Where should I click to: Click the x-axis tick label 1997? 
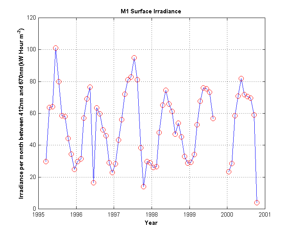pyautogui.click(x=114, y=215)
